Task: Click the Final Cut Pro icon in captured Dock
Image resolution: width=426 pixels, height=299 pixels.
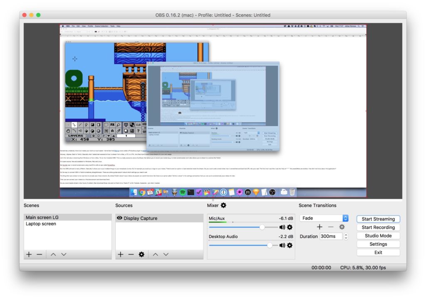Action: pos(207,192)
